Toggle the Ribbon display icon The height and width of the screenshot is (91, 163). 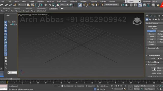pos(140,5)
